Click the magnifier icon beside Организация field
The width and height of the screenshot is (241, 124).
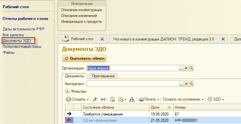pyautogui.click(x=191, y=68)
